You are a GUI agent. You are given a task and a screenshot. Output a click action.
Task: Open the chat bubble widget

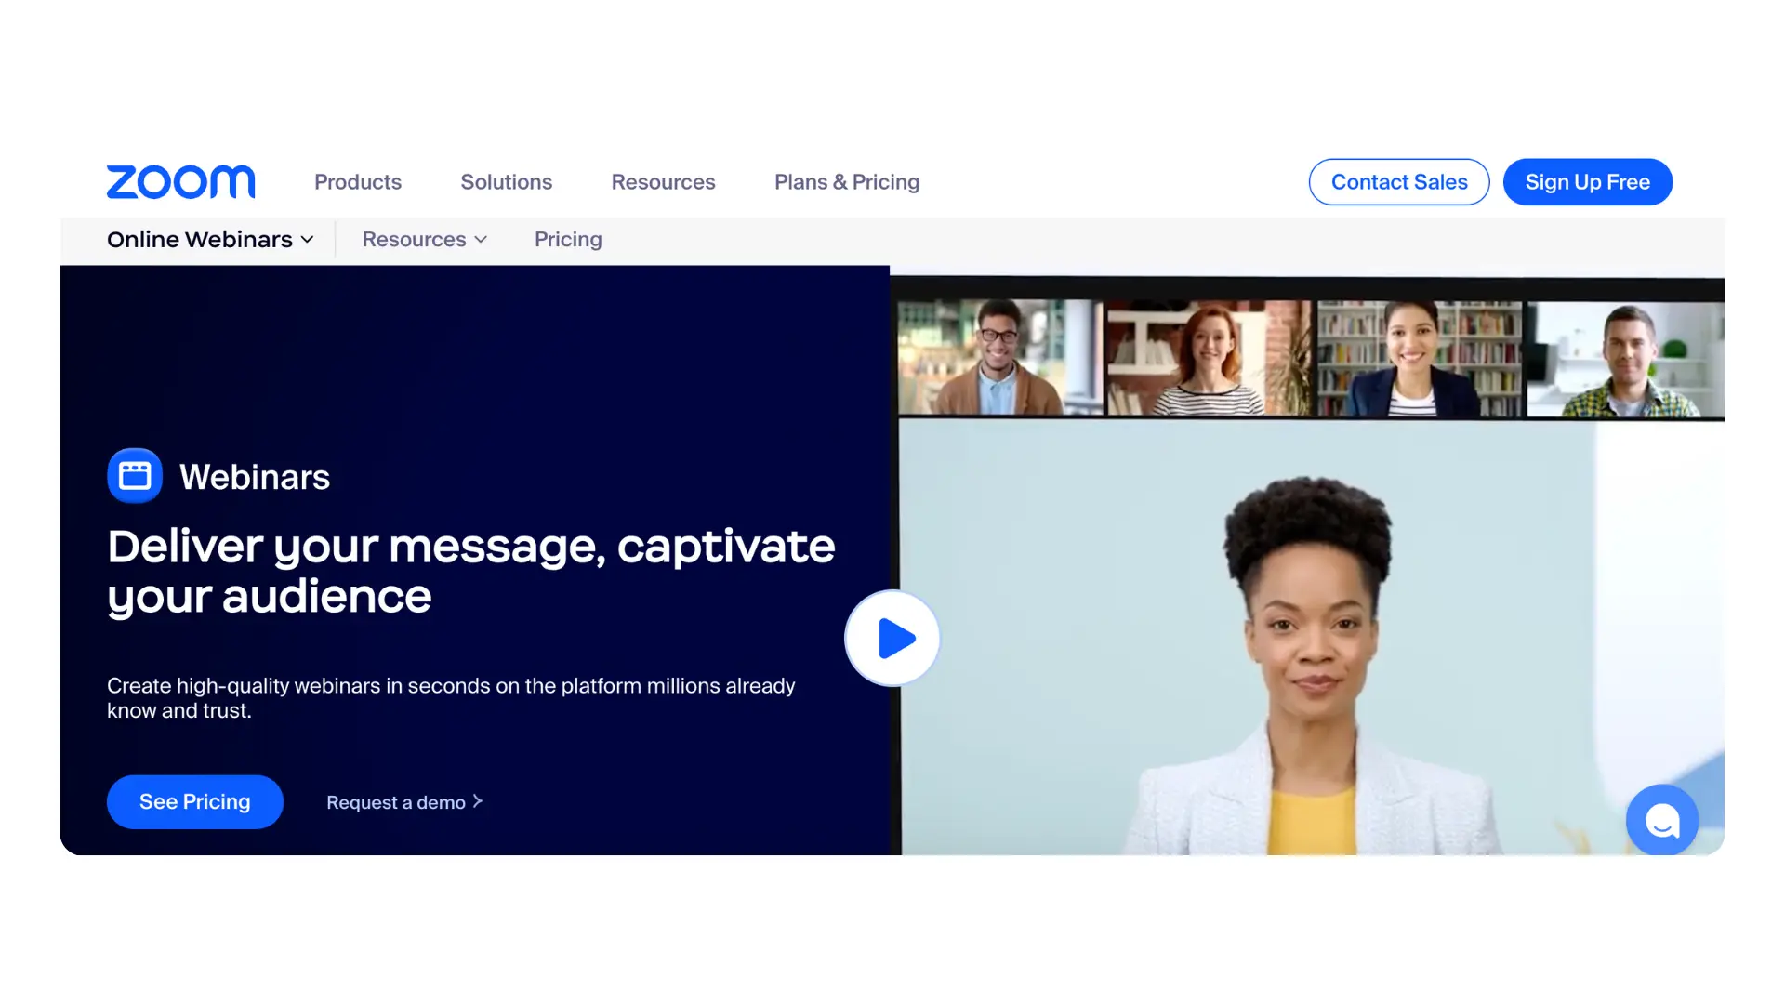(1662, 820)
